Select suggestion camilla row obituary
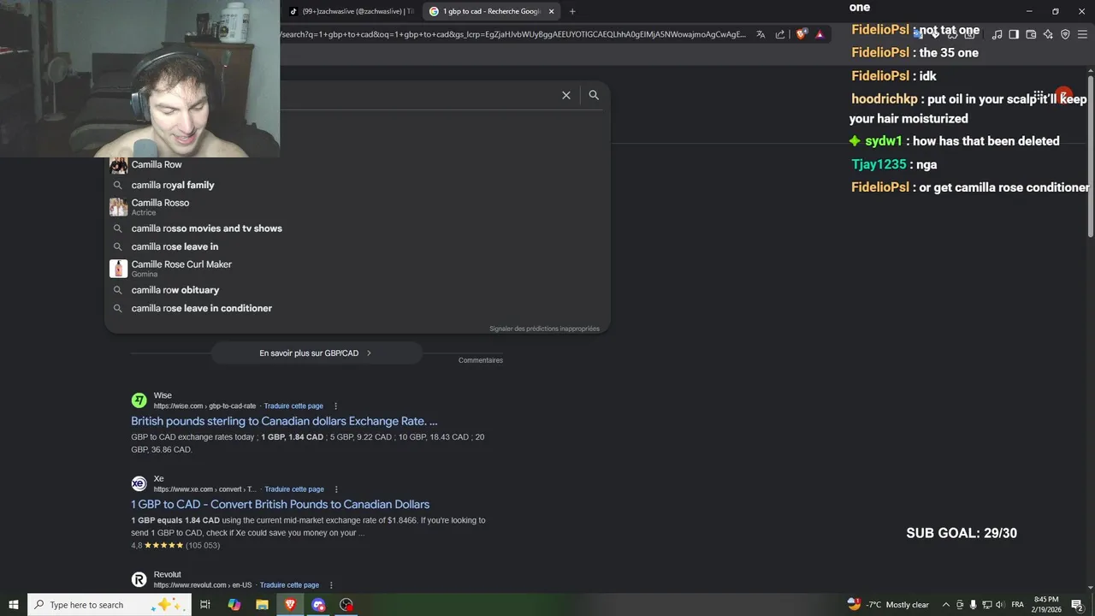 pos(358,290)
